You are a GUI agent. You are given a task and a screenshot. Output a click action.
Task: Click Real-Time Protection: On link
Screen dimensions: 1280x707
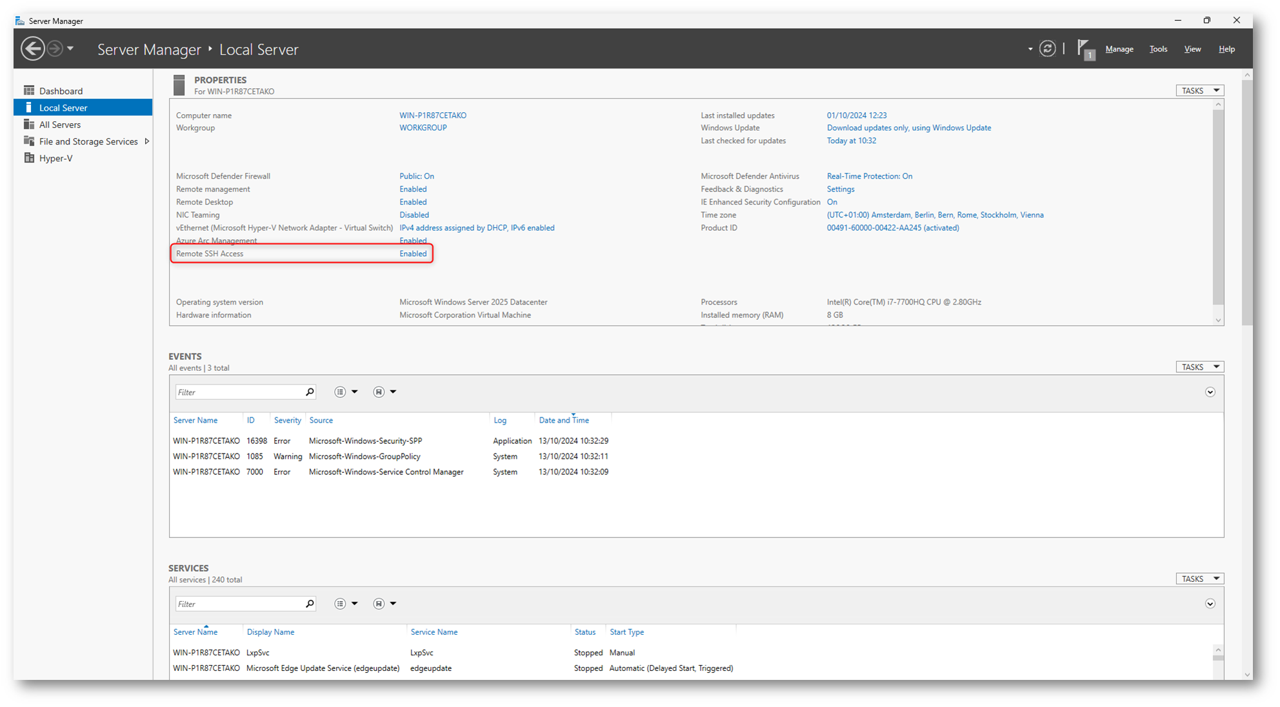click(x=870, y=176)
